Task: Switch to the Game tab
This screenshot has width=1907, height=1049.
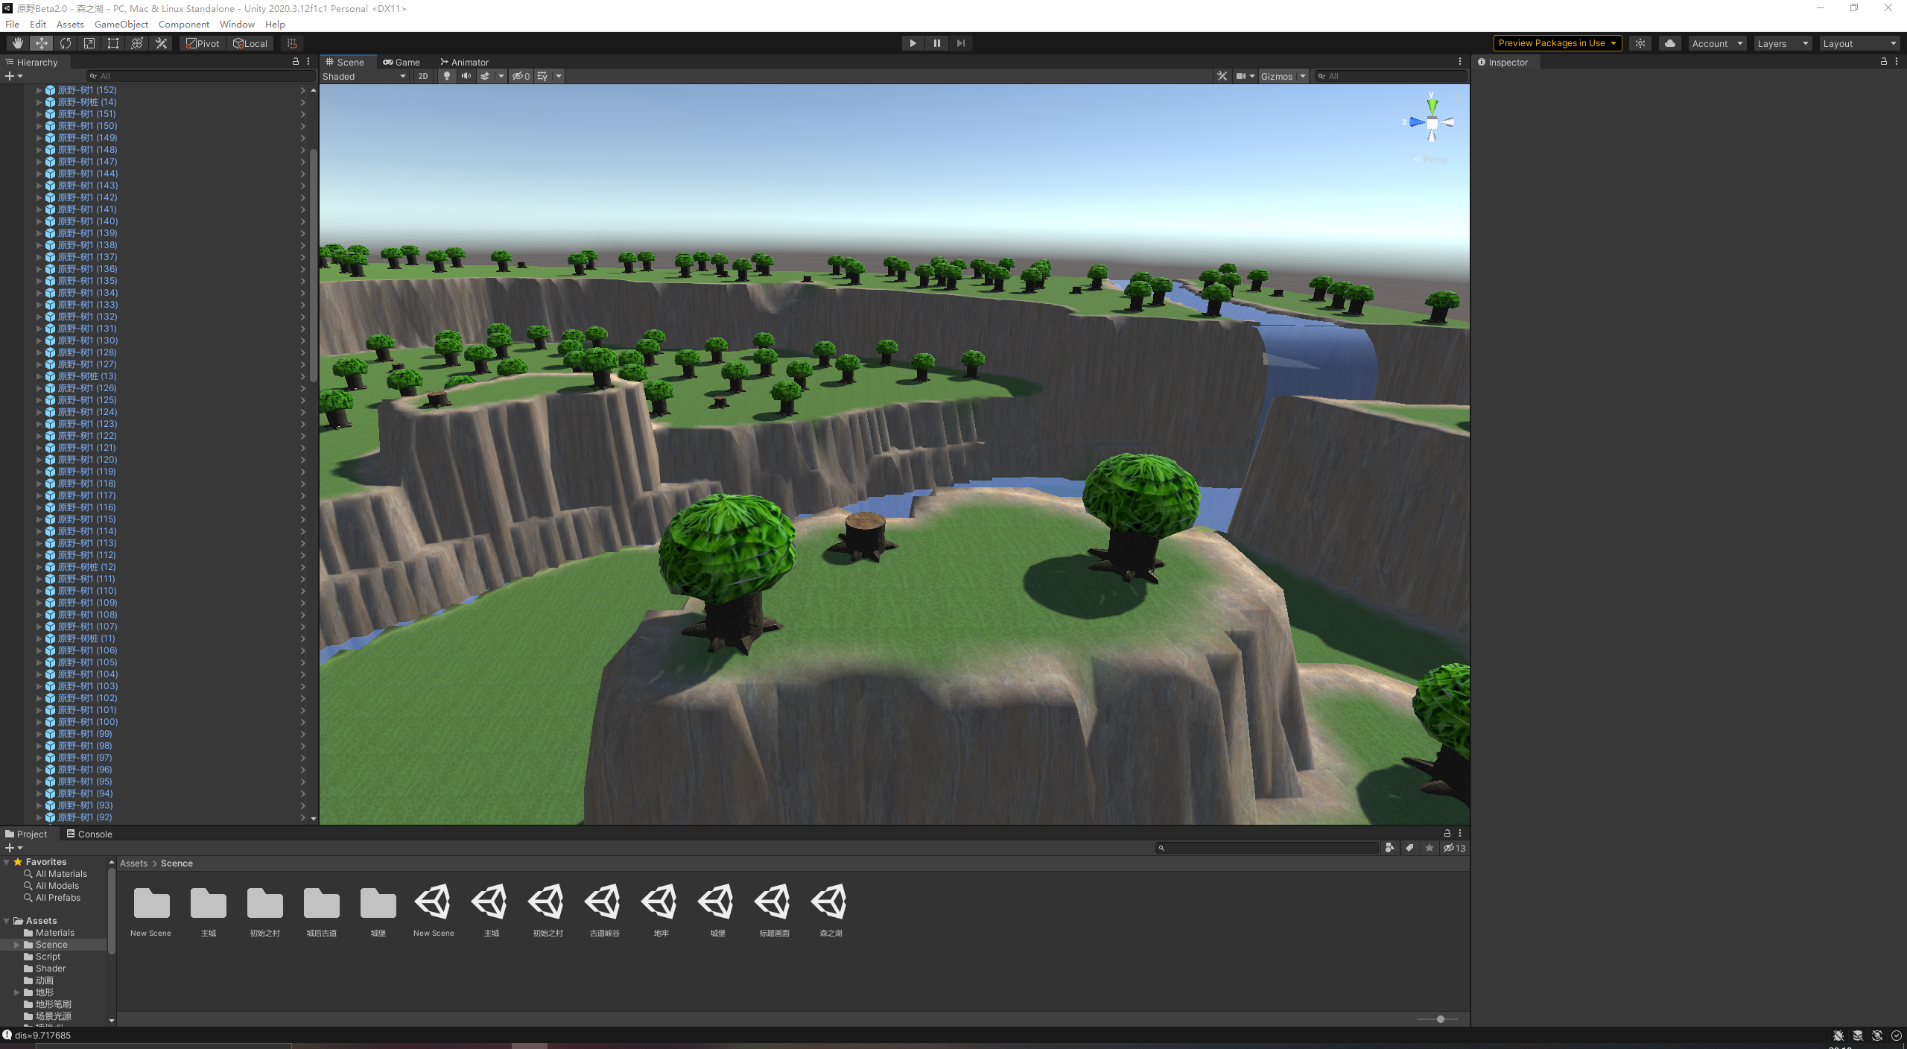Action: coord(402,63)
